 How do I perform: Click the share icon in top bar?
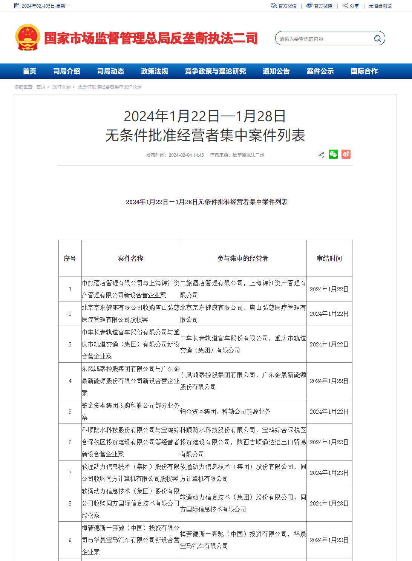point(345,6)
